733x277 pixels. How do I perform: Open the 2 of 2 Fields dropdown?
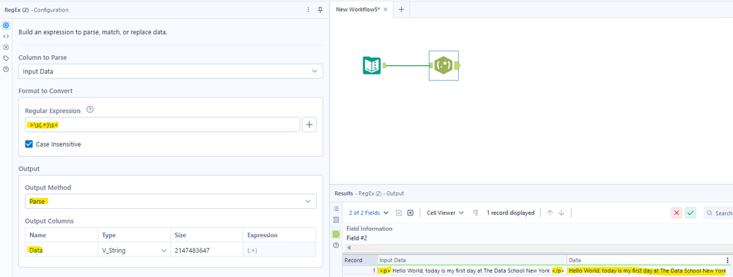pos(369,213)
